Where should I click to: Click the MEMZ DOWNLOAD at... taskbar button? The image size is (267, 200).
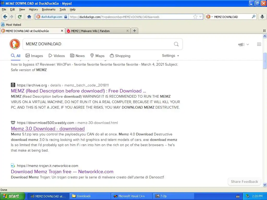pyautogui.click(x=48, y=196)
